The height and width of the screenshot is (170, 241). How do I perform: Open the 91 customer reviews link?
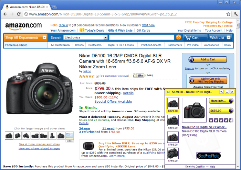114,76
